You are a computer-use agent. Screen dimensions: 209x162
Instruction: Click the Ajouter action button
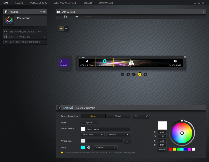[x=89, y=122]
